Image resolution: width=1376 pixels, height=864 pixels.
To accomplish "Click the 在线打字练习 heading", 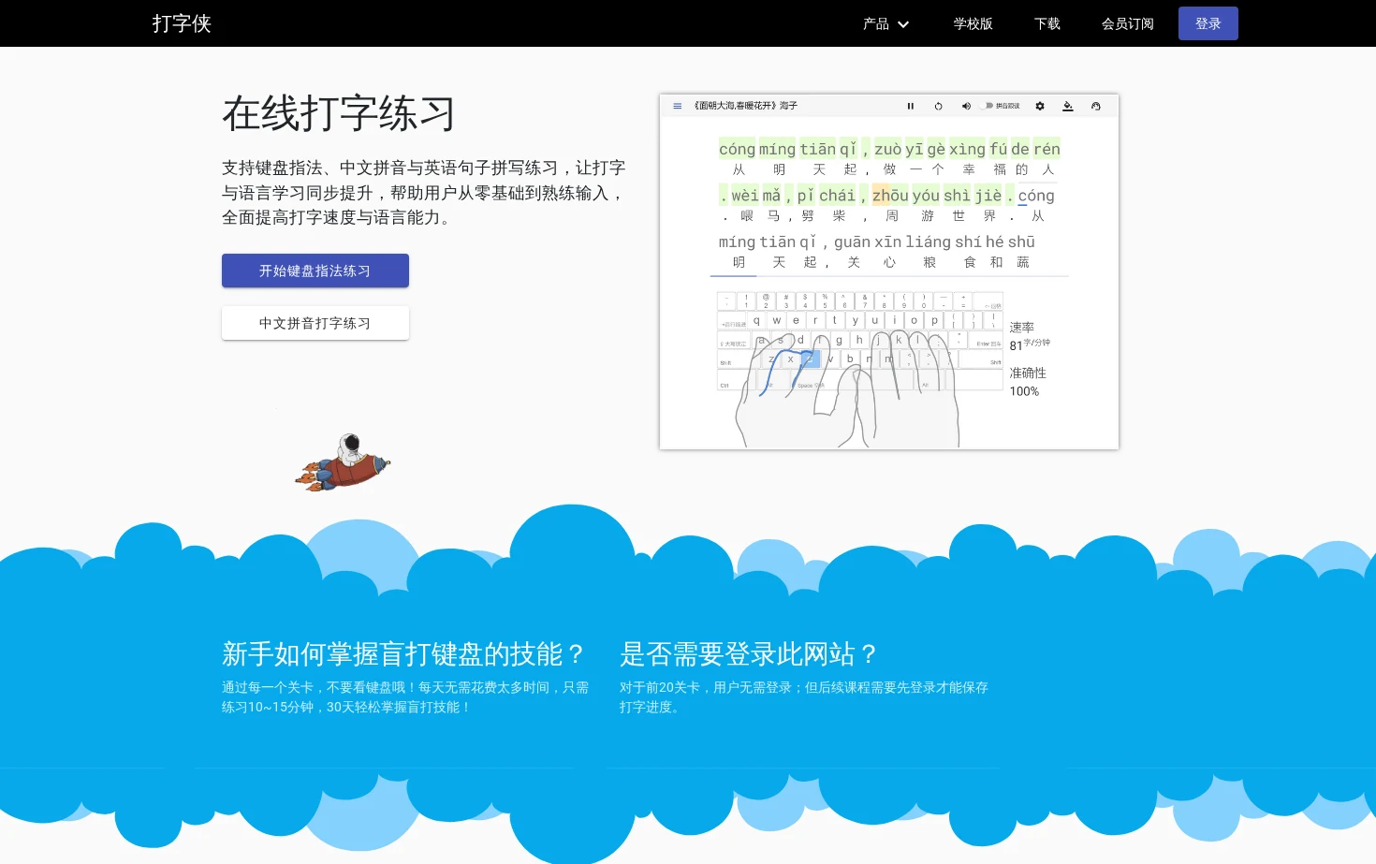I will [339, 113].
